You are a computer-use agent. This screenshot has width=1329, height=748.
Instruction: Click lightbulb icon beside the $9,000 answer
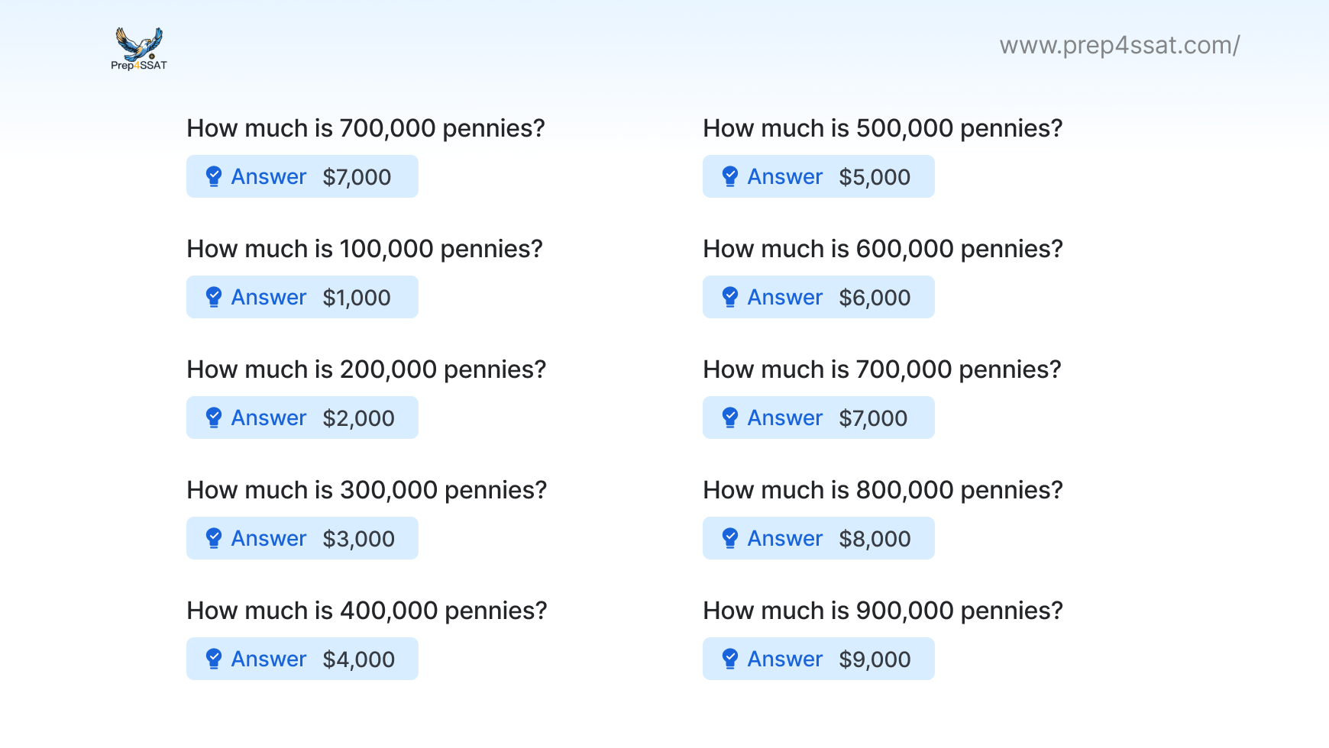[730, 659]
